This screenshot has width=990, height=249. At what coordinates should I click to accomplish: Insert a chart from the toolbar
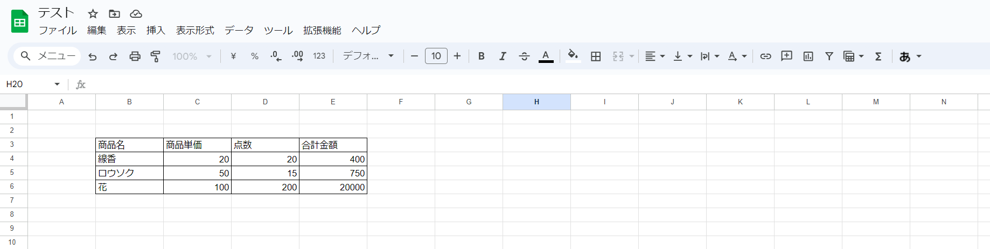coord(808,56)
